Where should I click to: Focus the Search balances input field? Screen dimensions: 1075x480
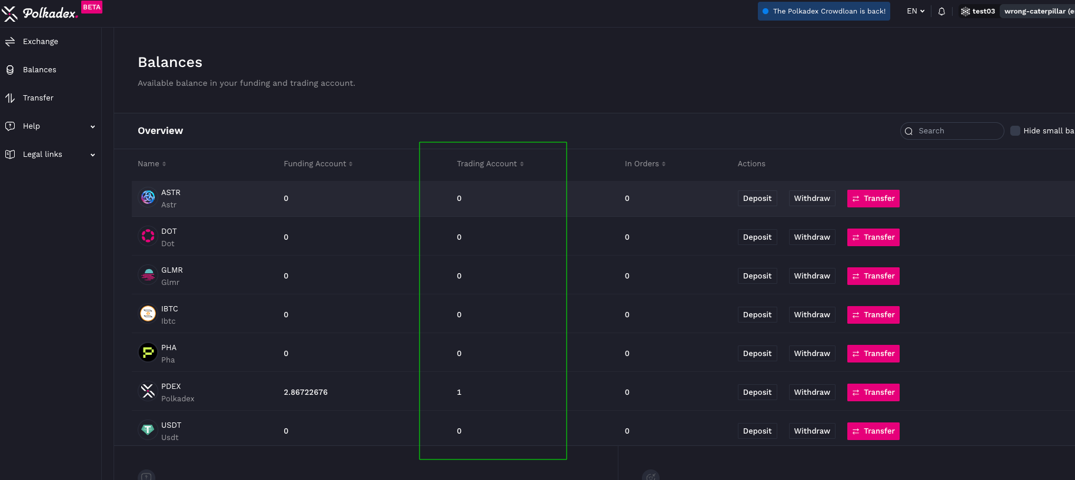(x=957, y=131)
